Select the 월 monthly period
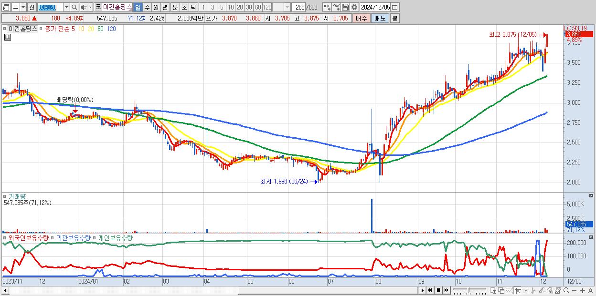Screen dimensions: 596x296 (156, 7)
